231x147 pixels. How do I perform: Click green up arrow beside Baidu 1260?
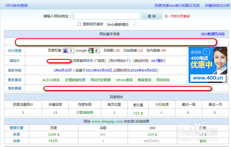[58, 135]
